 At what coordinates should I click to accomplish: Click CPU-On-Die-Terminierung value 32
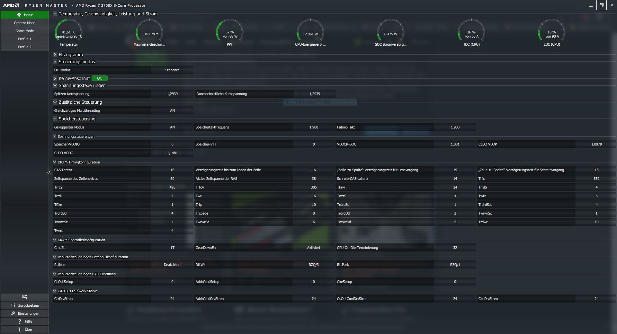click(455, 248)
